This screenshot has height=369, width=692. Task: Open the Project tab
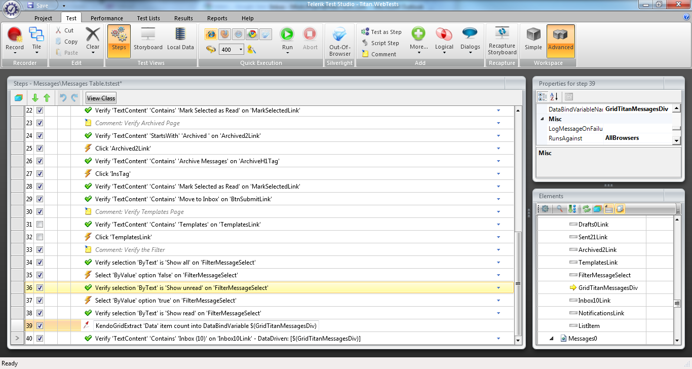tap(43, 18)
